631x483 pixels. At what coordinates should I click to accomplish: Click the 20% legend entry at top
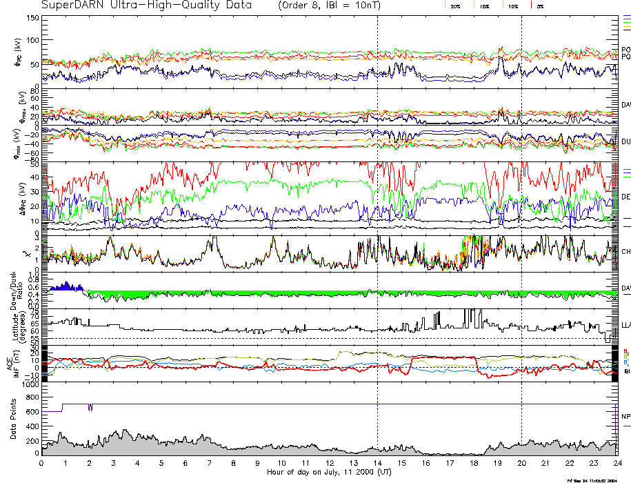pos(455,6)
